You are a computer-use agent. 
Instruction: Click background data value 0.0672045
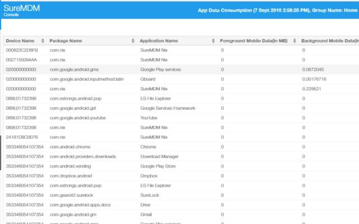tap(313, 69)
